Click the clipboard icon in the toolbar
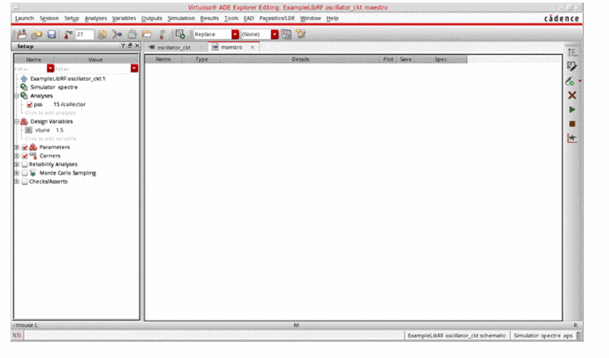This screenshot has height=358, width=609. point(132,34)
